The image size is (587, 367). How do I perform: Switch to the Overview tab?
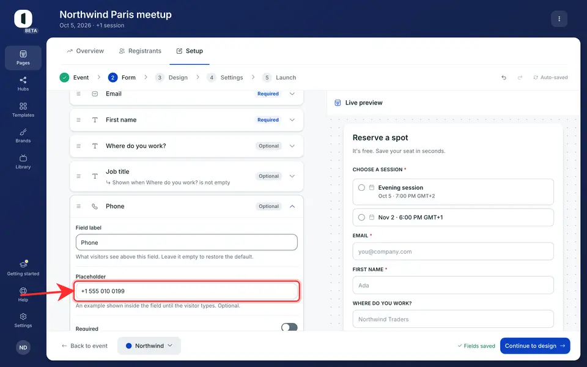(x=86, y=51)
